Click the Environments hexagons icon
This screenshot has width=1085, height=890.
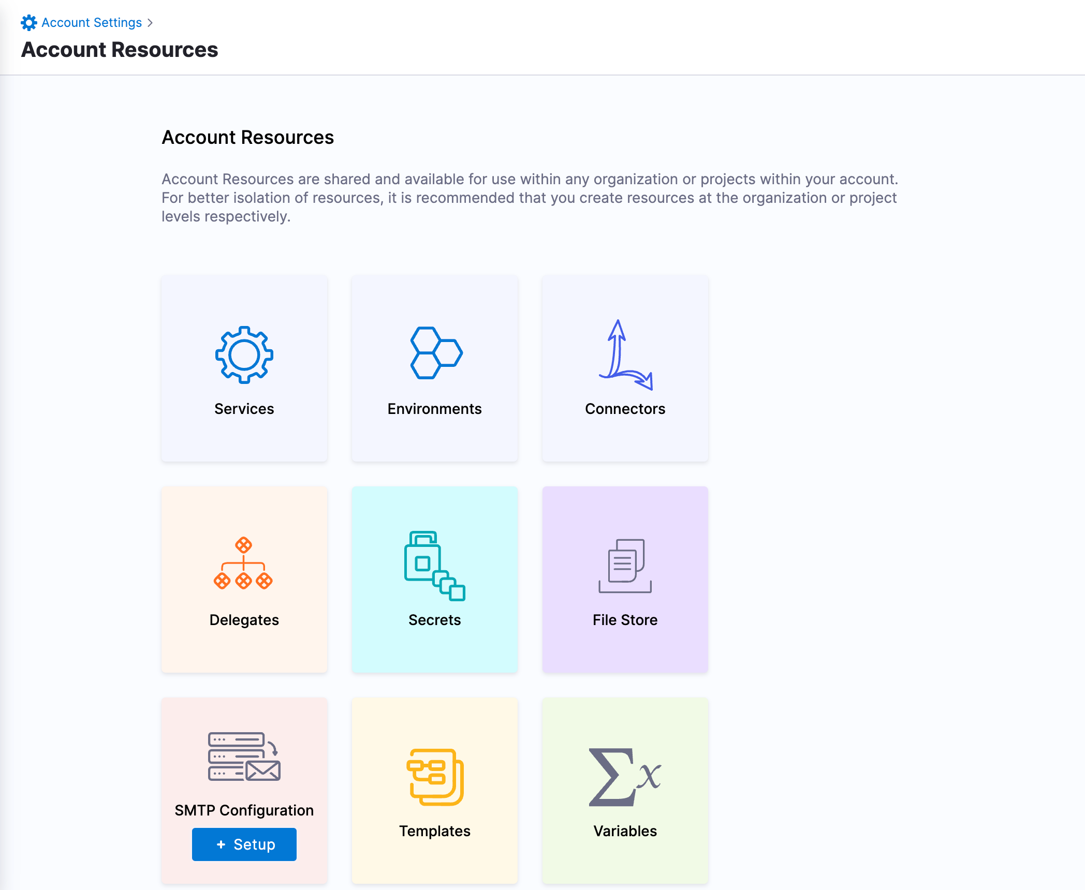(x=435, y=353)
